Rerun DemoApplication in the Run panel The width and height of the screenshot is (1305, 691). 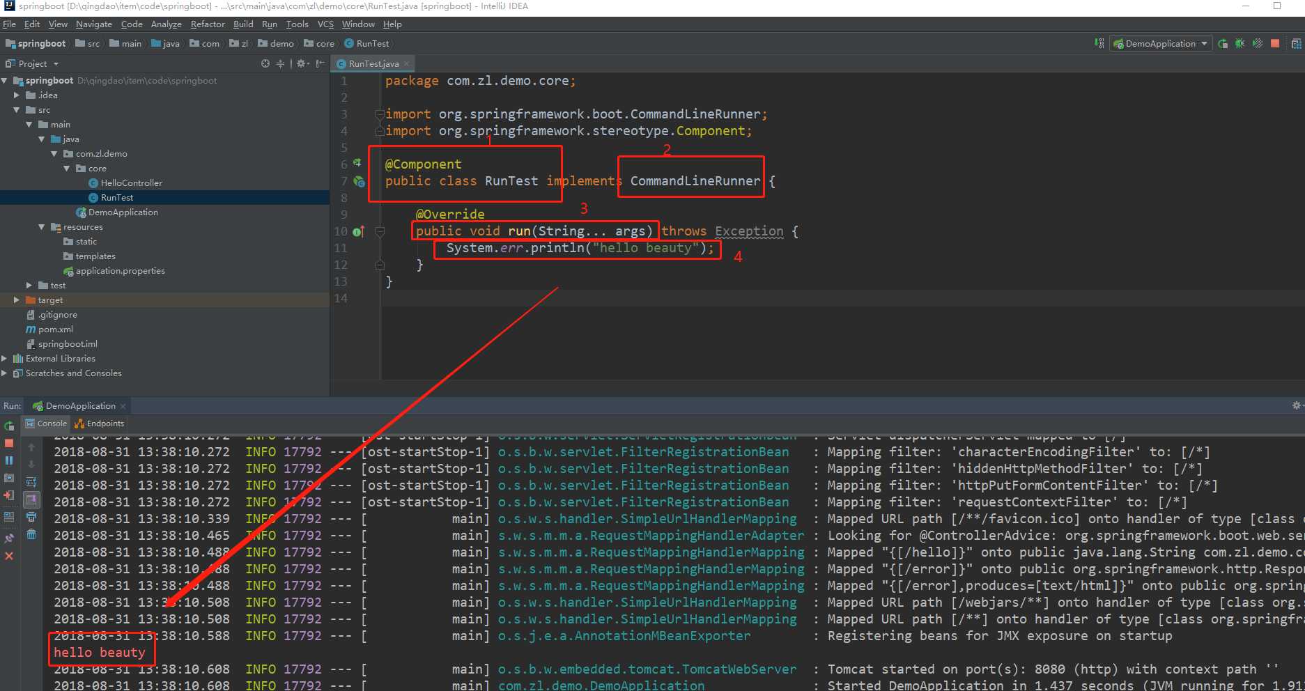click(9, 426)
